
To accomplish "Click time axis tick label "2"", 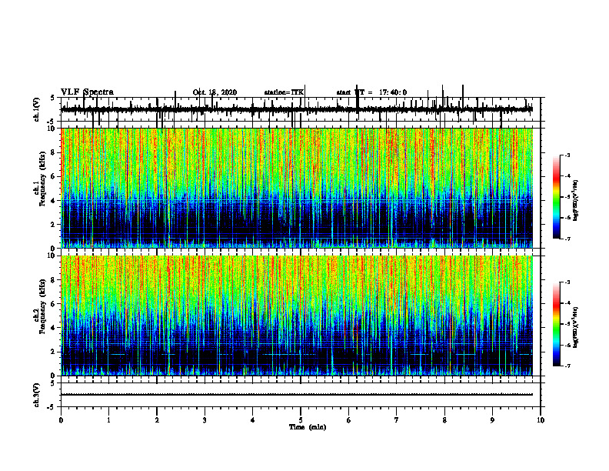I will (x=157, y=420).
